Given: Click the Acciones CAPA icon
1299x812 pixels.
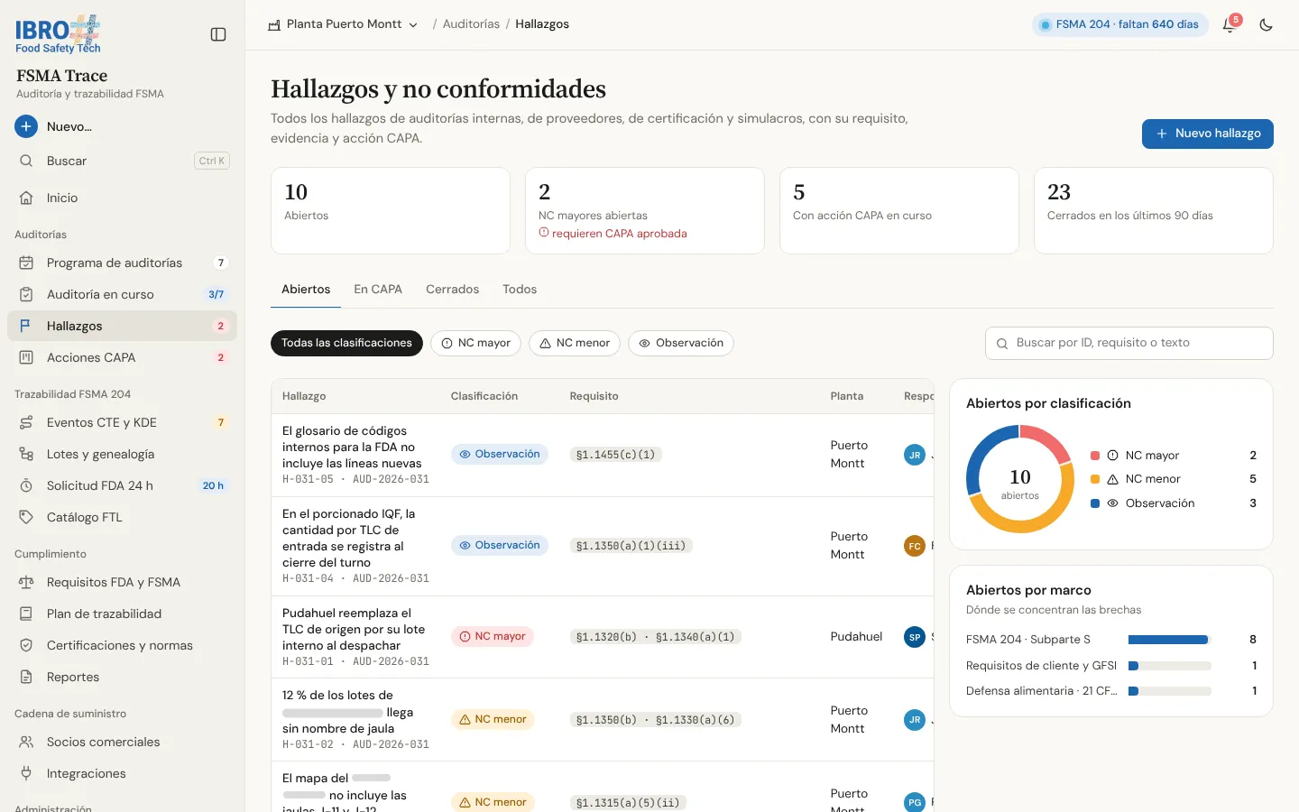Looking at the screenshot, I should click(26, 357).
